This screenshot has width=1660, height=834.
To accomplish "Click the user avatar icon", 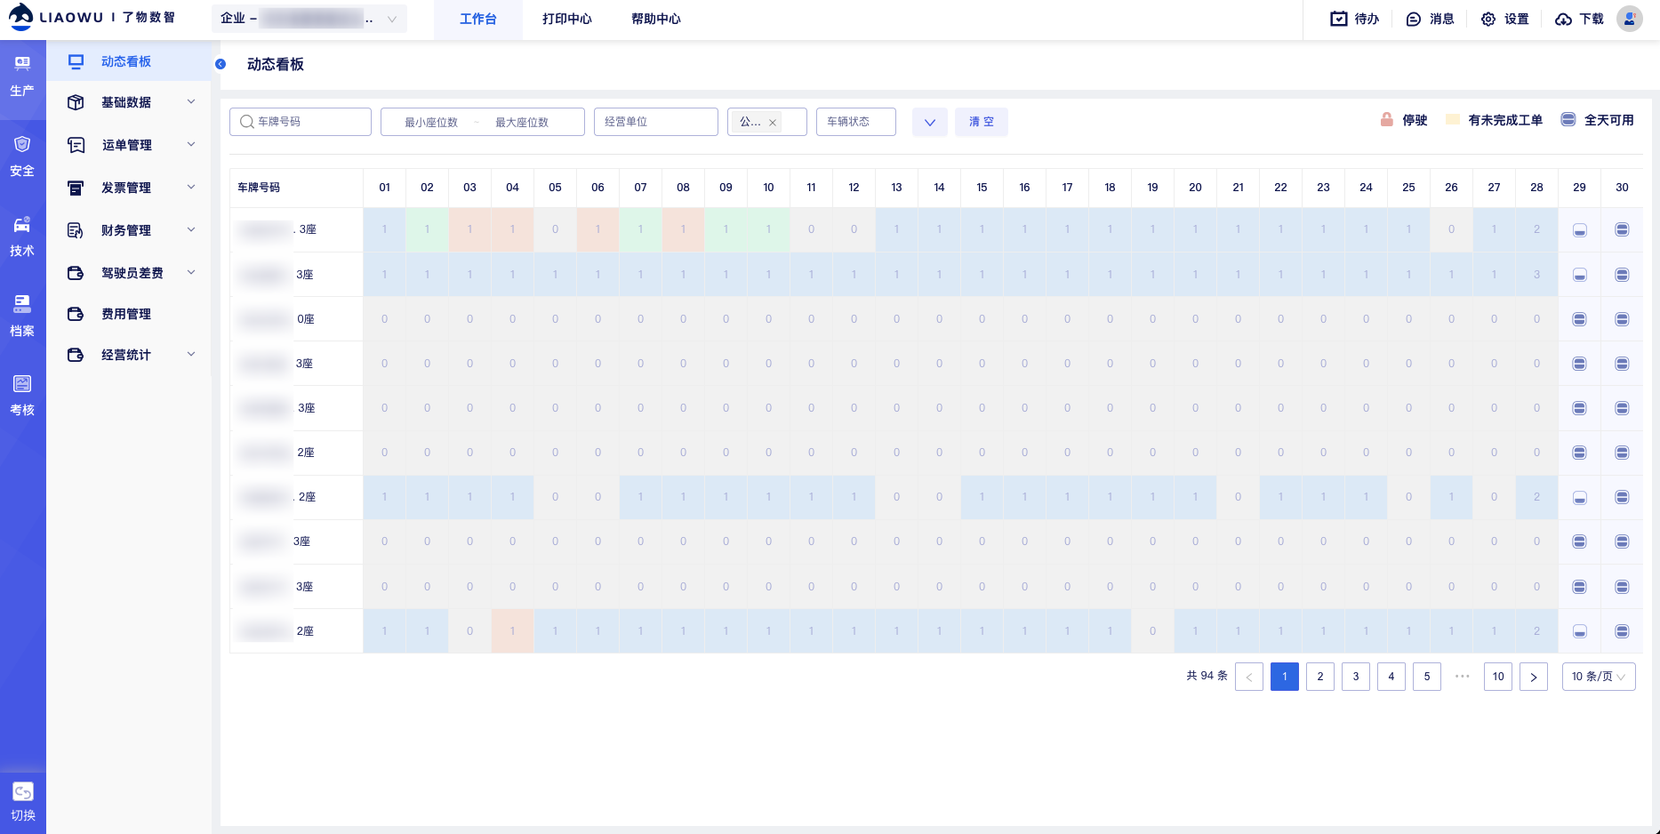I will [1629, 19].
